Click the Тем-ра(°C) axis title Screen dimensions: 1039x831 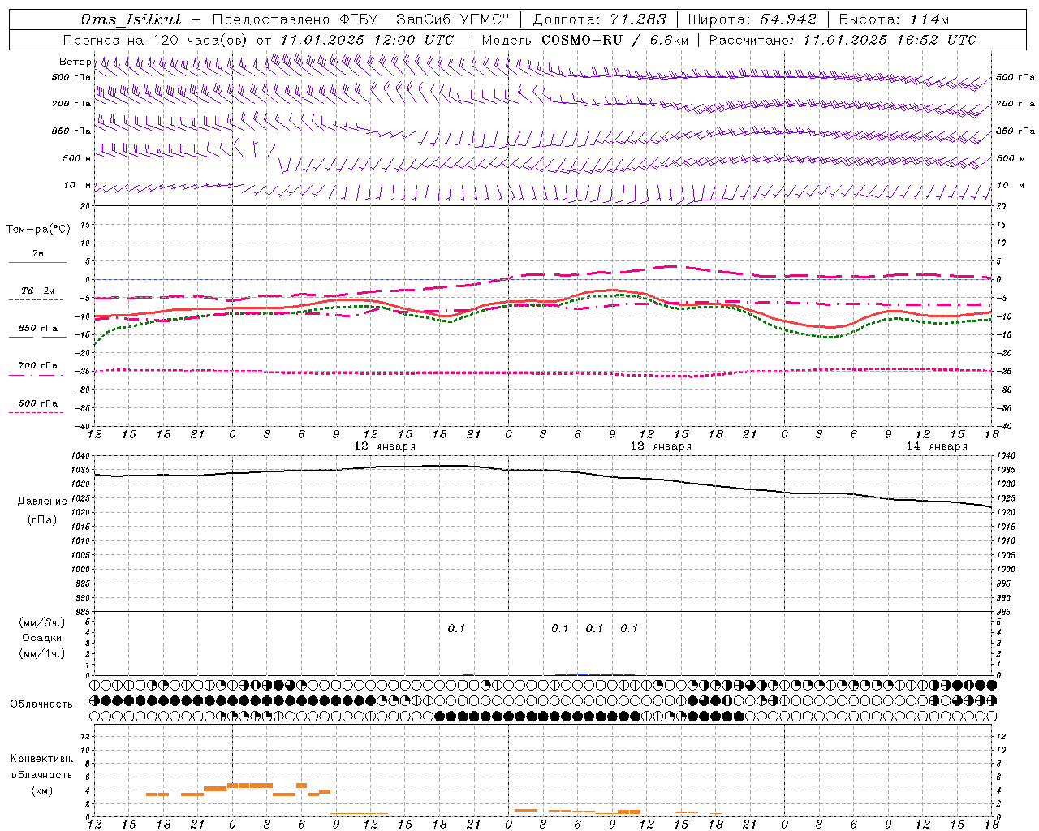38,230
